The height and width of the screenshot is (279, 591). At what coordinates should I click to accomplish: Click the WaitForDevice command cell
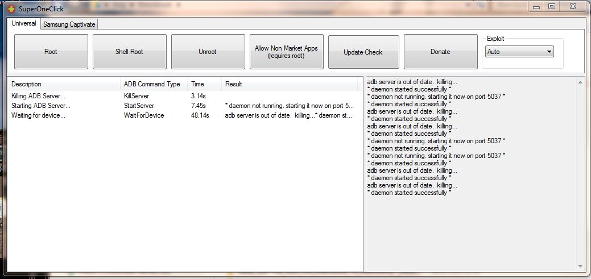(144, 115)
